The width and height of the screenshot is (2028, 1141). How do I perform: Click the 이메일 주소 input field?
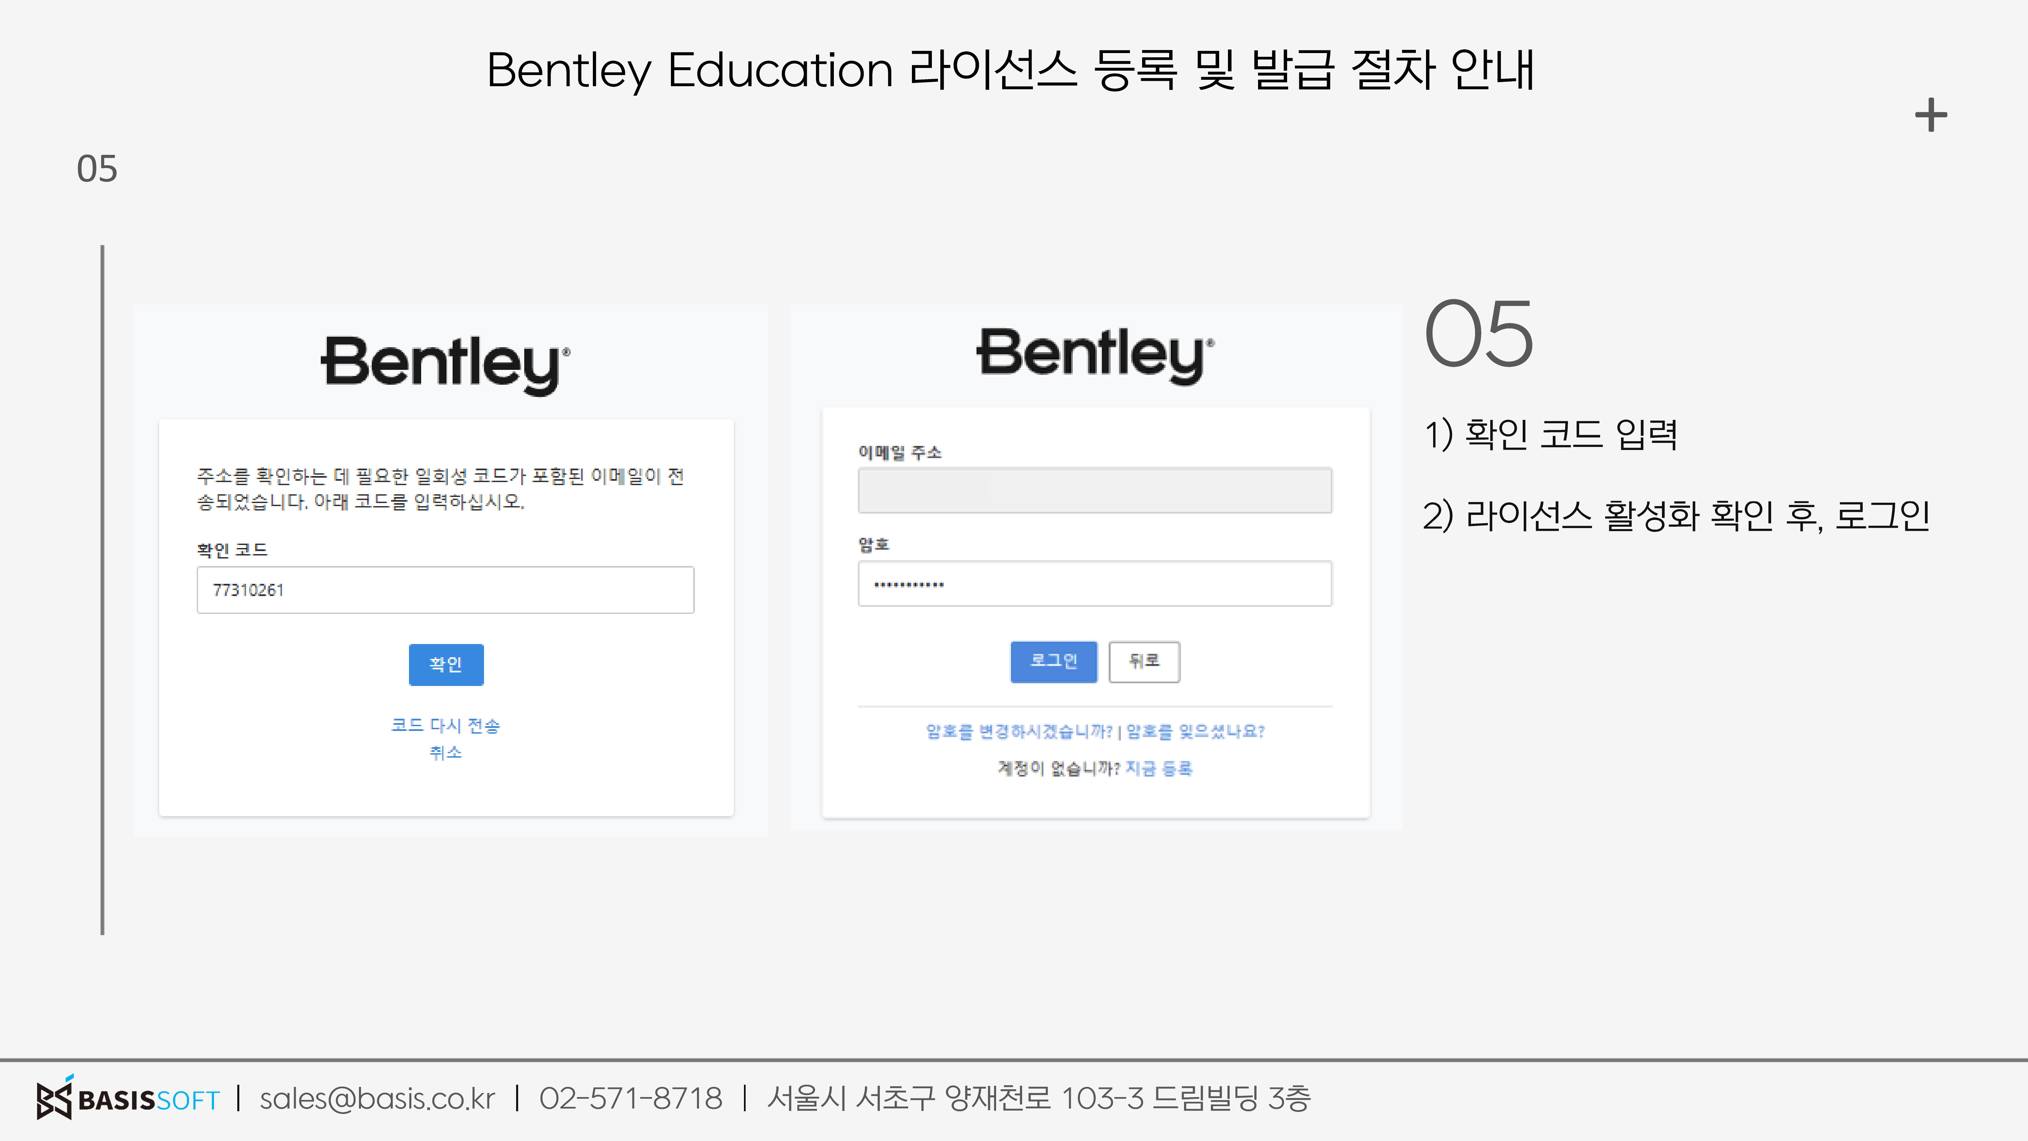tap(1095, 490)
